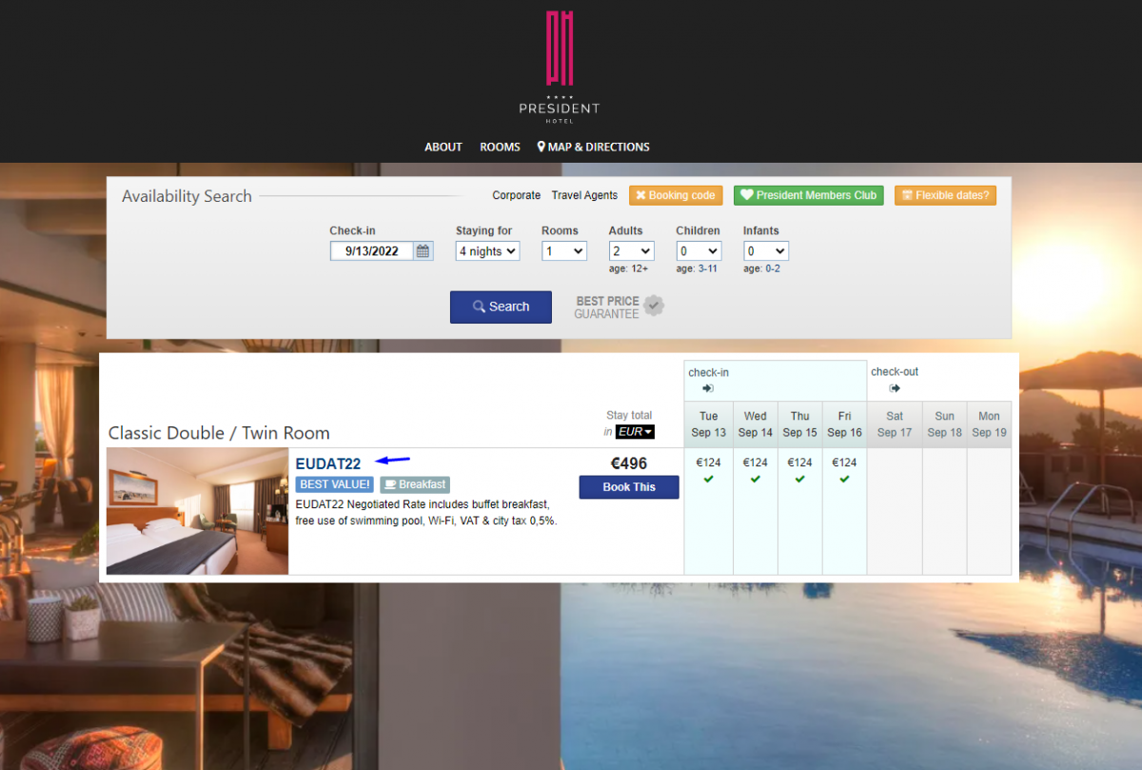This screenshot has width=1142, height=770.
Task: Open the ABOUT menu item
Action: coord(443,147)
